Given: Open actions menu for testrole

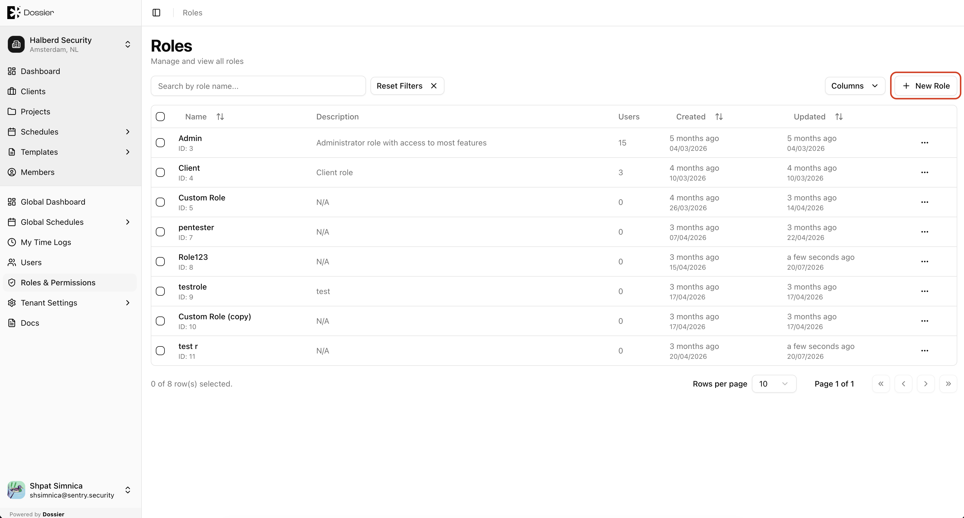Looking at the screenshot, I should click(924, 291).
